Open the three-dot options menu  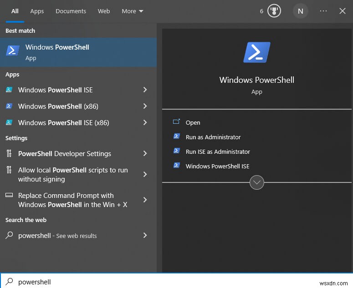[323, 11]
